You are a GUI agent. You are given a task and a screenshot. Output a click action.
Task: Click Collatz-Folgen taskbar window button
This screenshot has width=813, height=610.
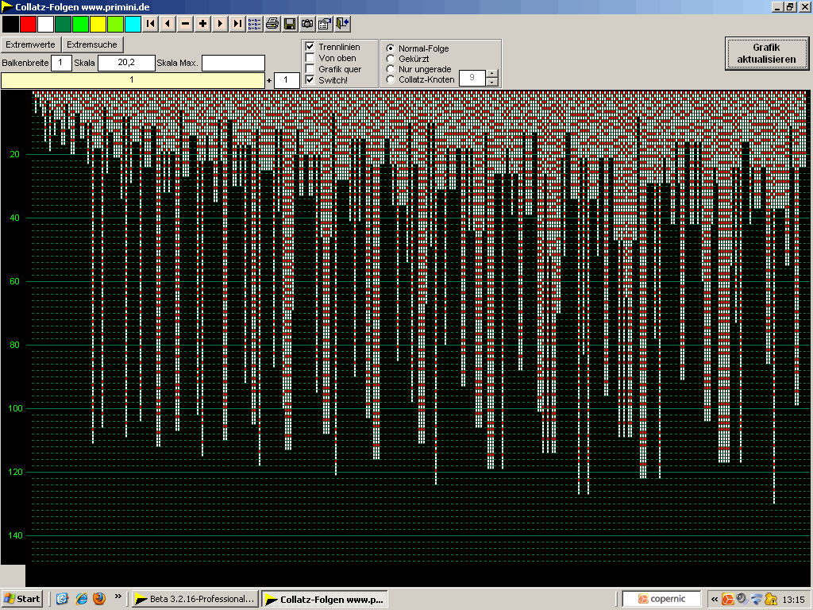pyautogui.click(x=325, y=599)
